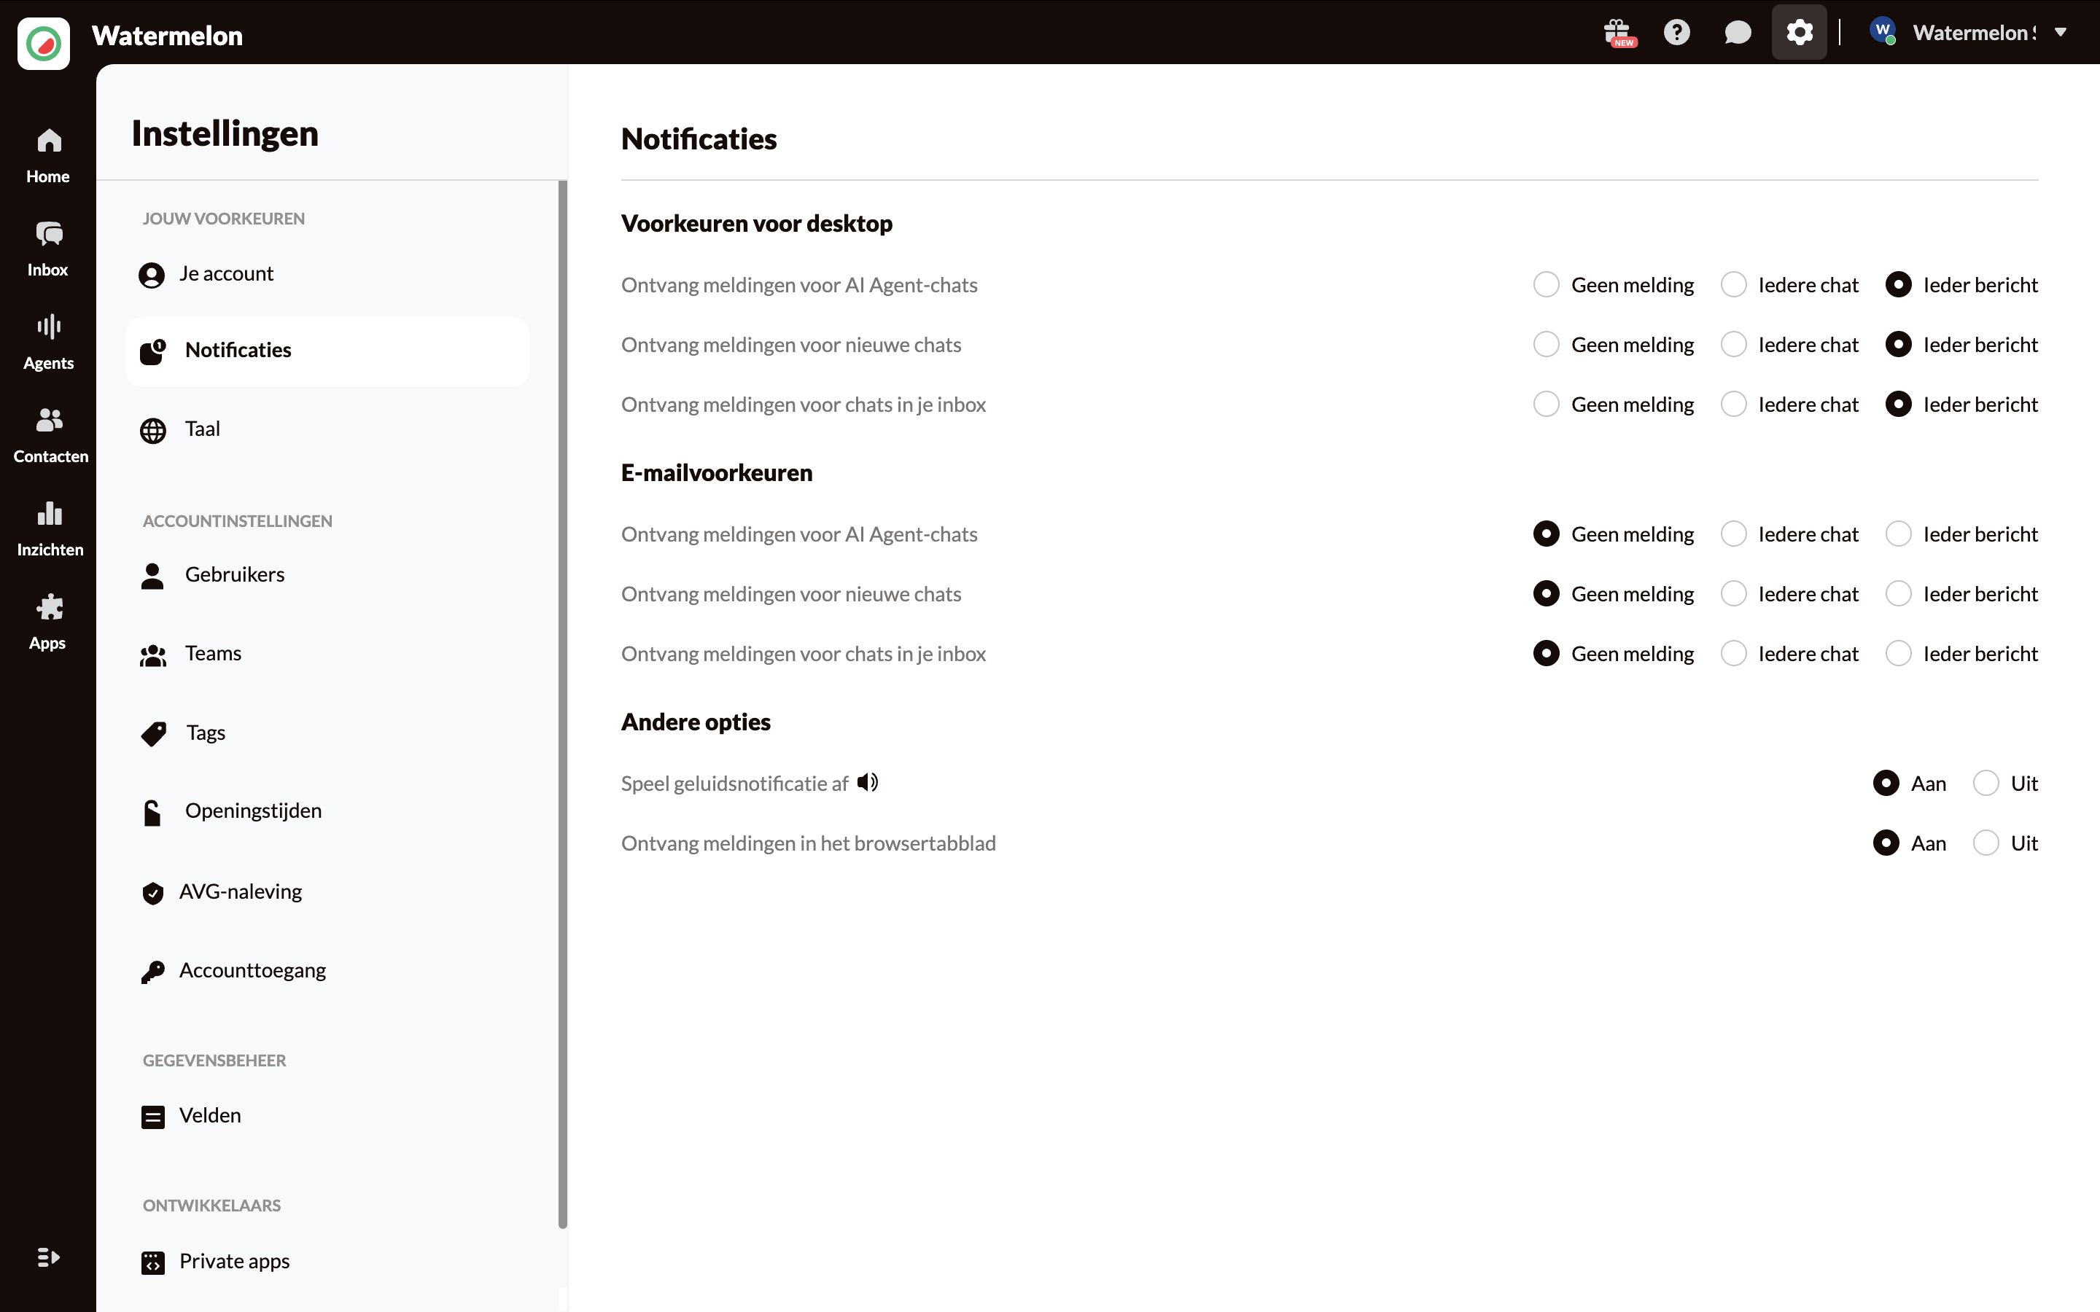Open the Notificaties settings page
Viewport: 2100px width, 1312px height.
tap(327, 351)
